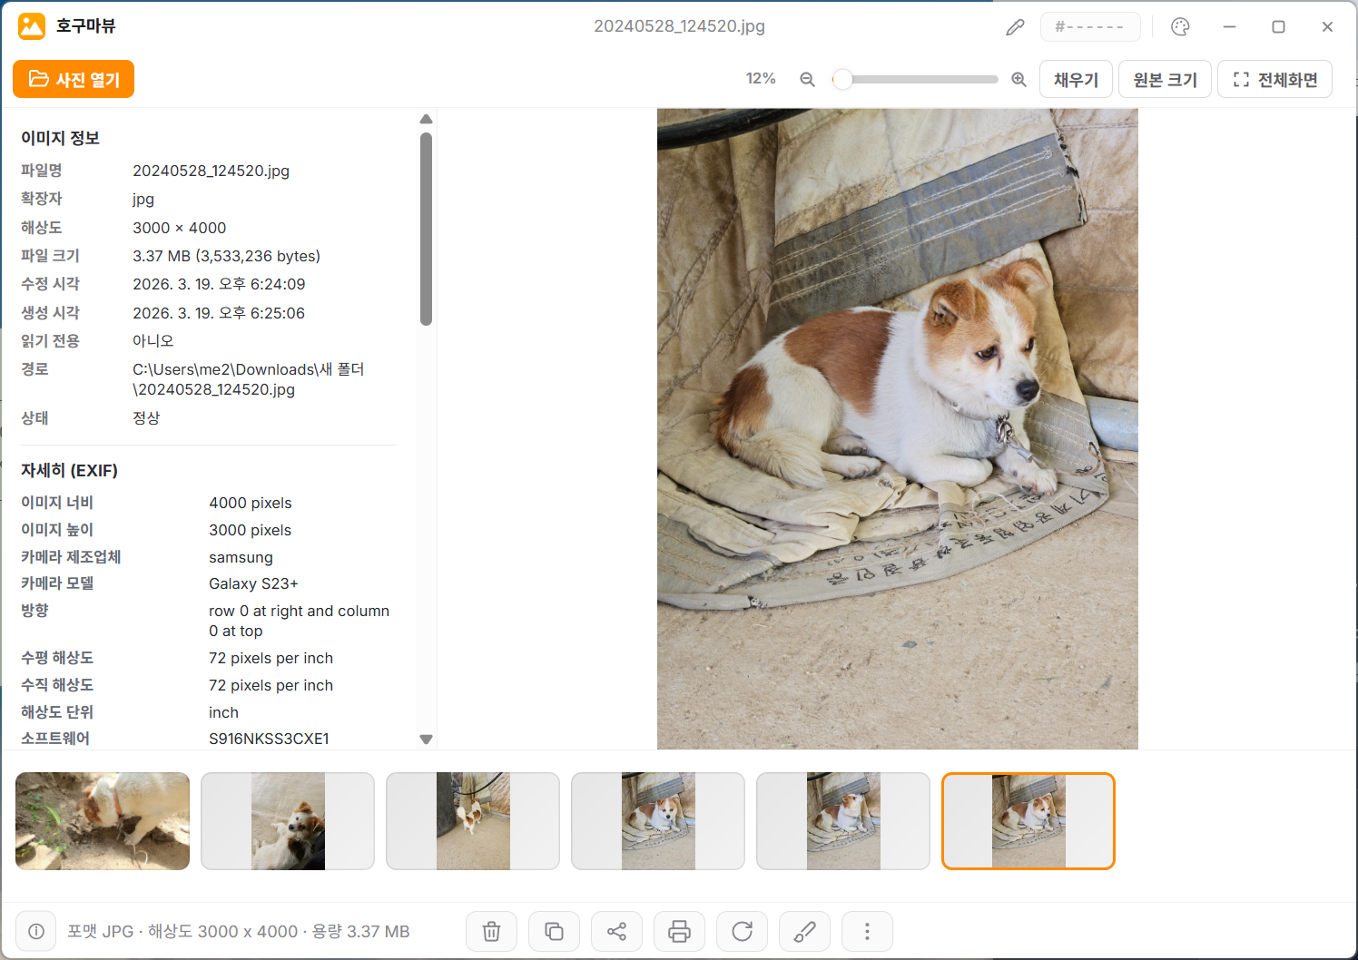Viewport: 1358px width, 960px height.
Task: Click the 사진 열기 button
Action: [x=74, y=79]
